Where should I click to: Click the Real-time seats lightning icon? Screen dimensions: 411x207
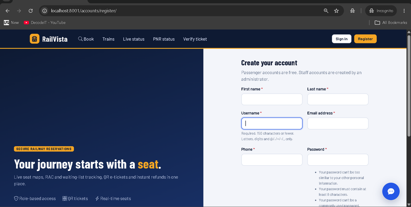[x=97, y=198]
